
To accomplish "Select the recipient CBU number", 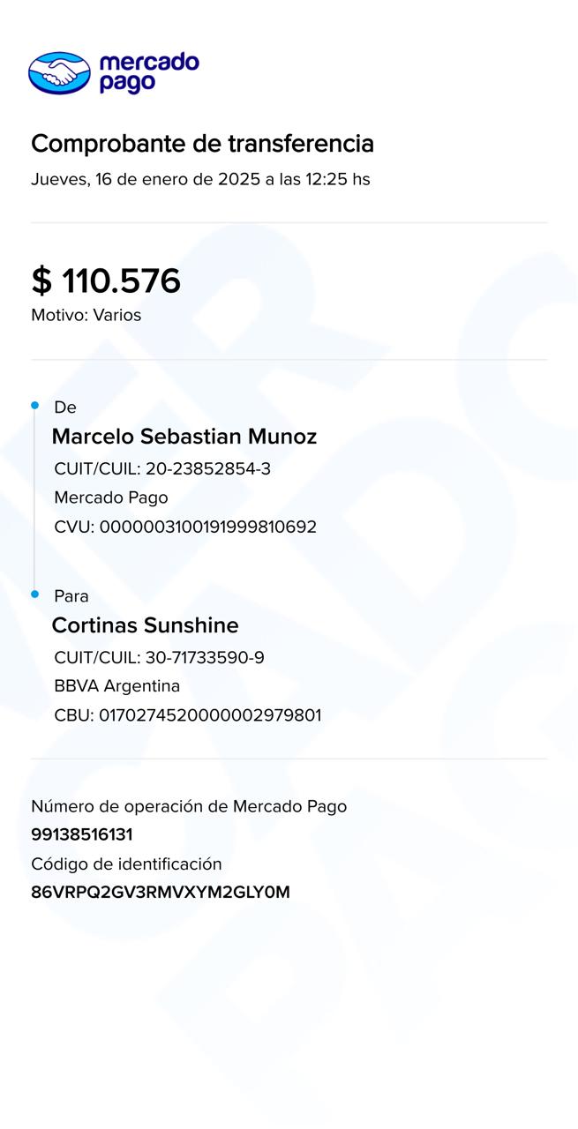I will point(187,715).
